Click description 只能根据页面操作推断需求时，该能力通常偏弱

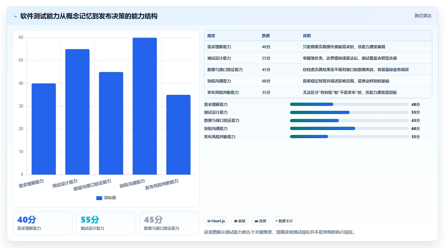(344, 47)
